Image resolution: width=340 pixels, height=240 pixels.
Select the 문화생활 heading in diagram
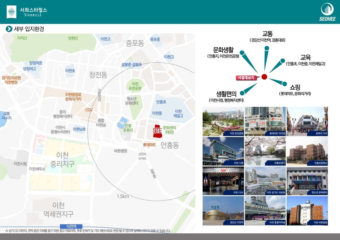click(223, 50)
